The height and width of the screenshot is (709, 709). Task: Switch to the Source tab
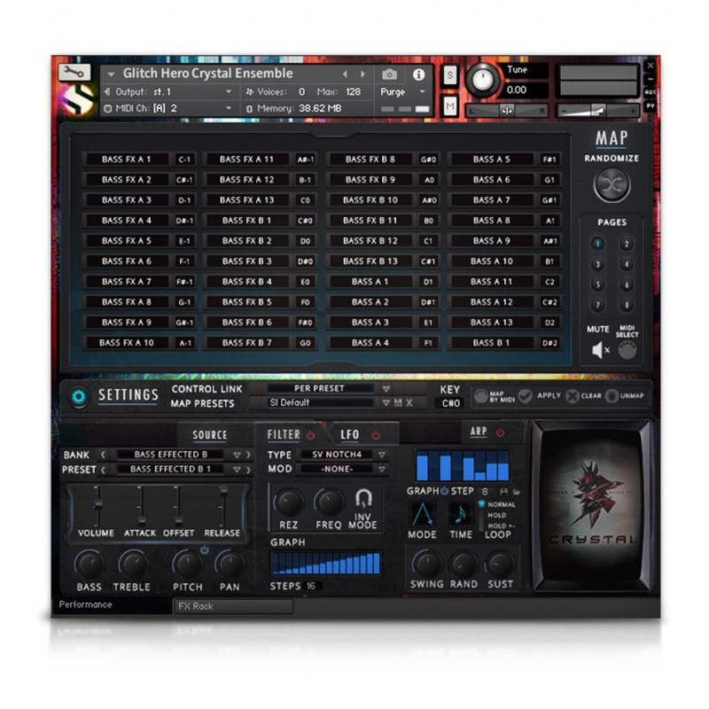click(209, 435)
